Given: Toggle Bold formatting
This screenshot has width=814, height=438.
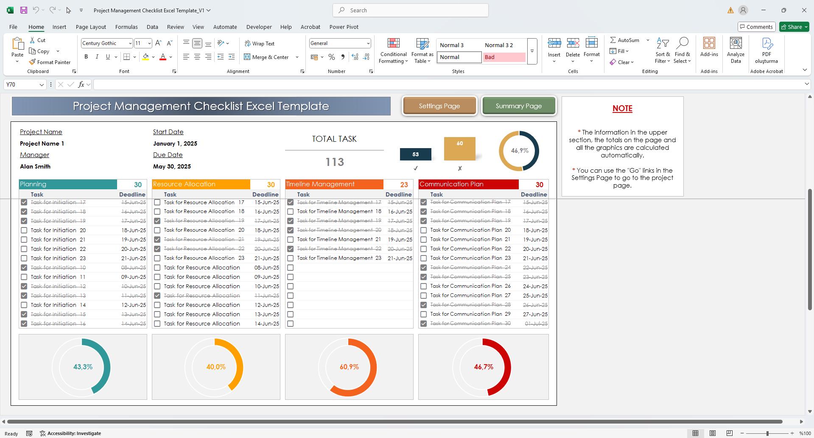Looking at the screenshot, I should pos(86,57).
